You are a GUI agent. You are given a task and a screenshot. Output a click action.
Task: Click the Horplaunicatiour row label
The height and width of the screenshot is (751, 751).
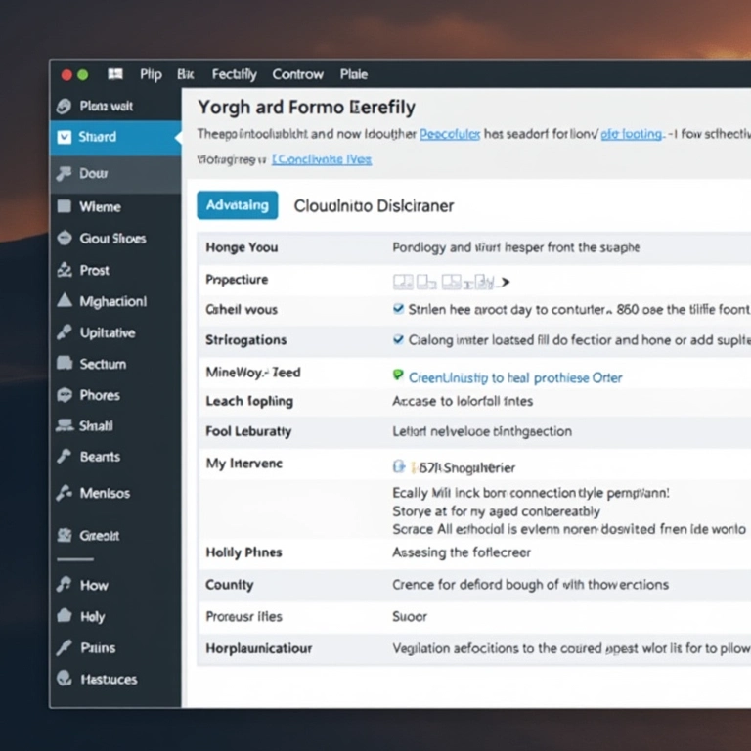coord(258,648)
